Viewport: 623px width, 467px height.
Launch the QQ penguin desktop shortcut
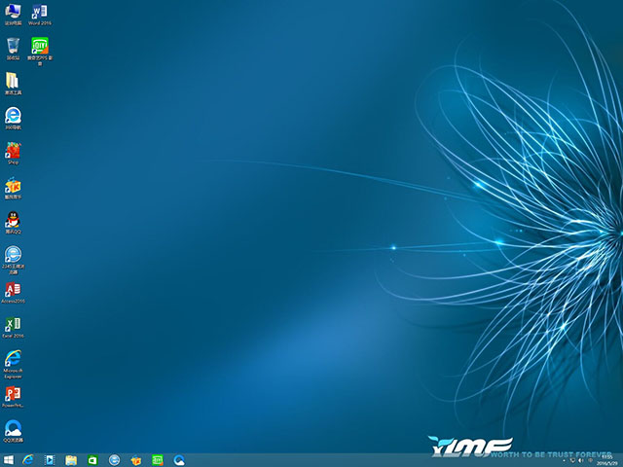[13, 220]
